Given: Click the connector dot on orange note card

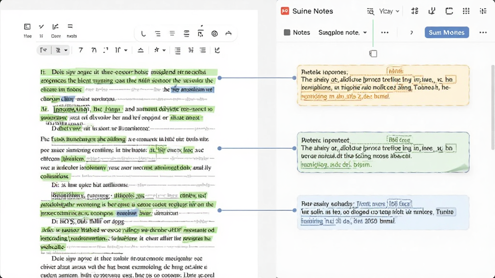Looking at the screenshot, I should [x=294, y=78].
